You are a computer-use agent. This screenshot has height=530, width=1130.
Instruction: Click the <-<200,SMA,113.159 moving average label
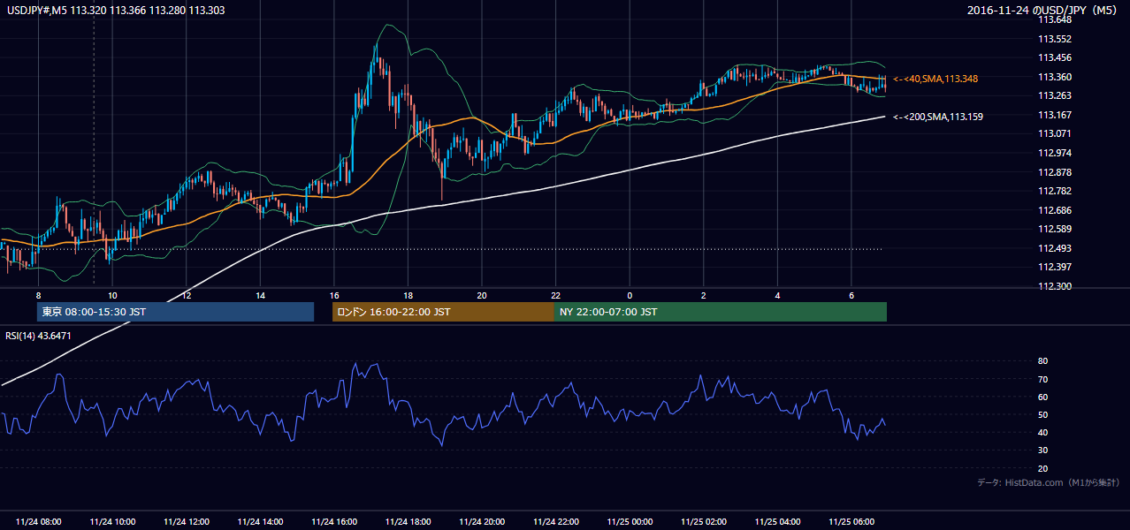(x=938, y=117)
